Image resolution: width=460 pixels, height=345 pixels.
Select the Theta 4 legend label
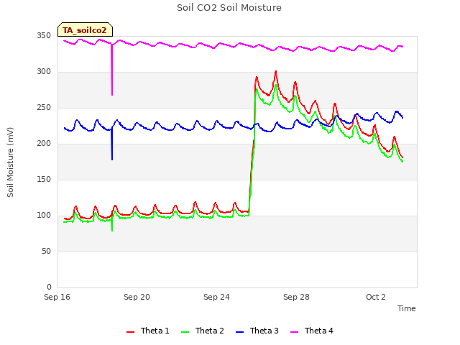(x=318, y=331)
